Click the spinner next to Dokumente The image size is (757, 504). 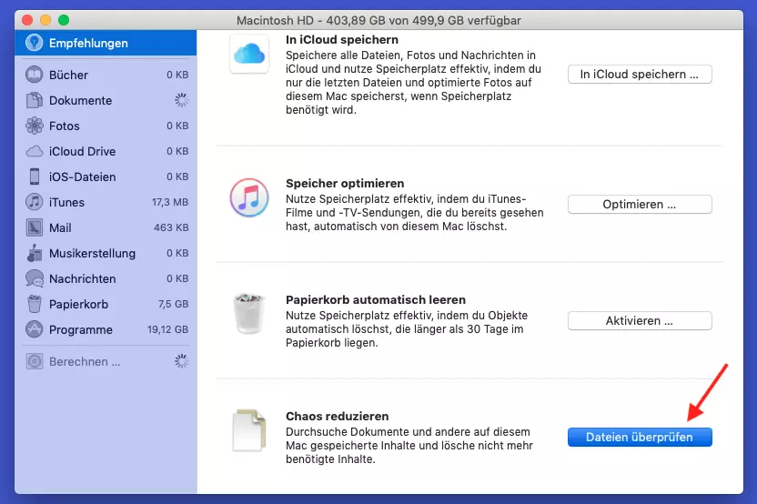tap(182, 100)
